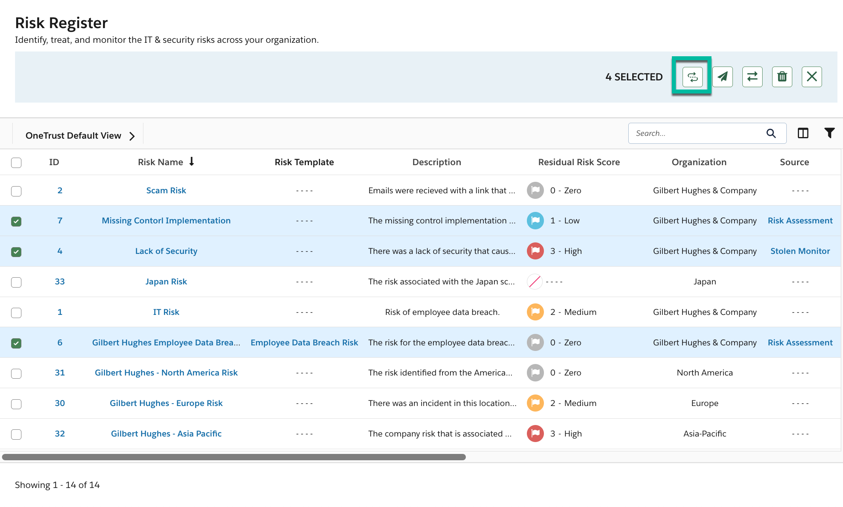Check the Japan Risk row checkbox

point(16,282)
